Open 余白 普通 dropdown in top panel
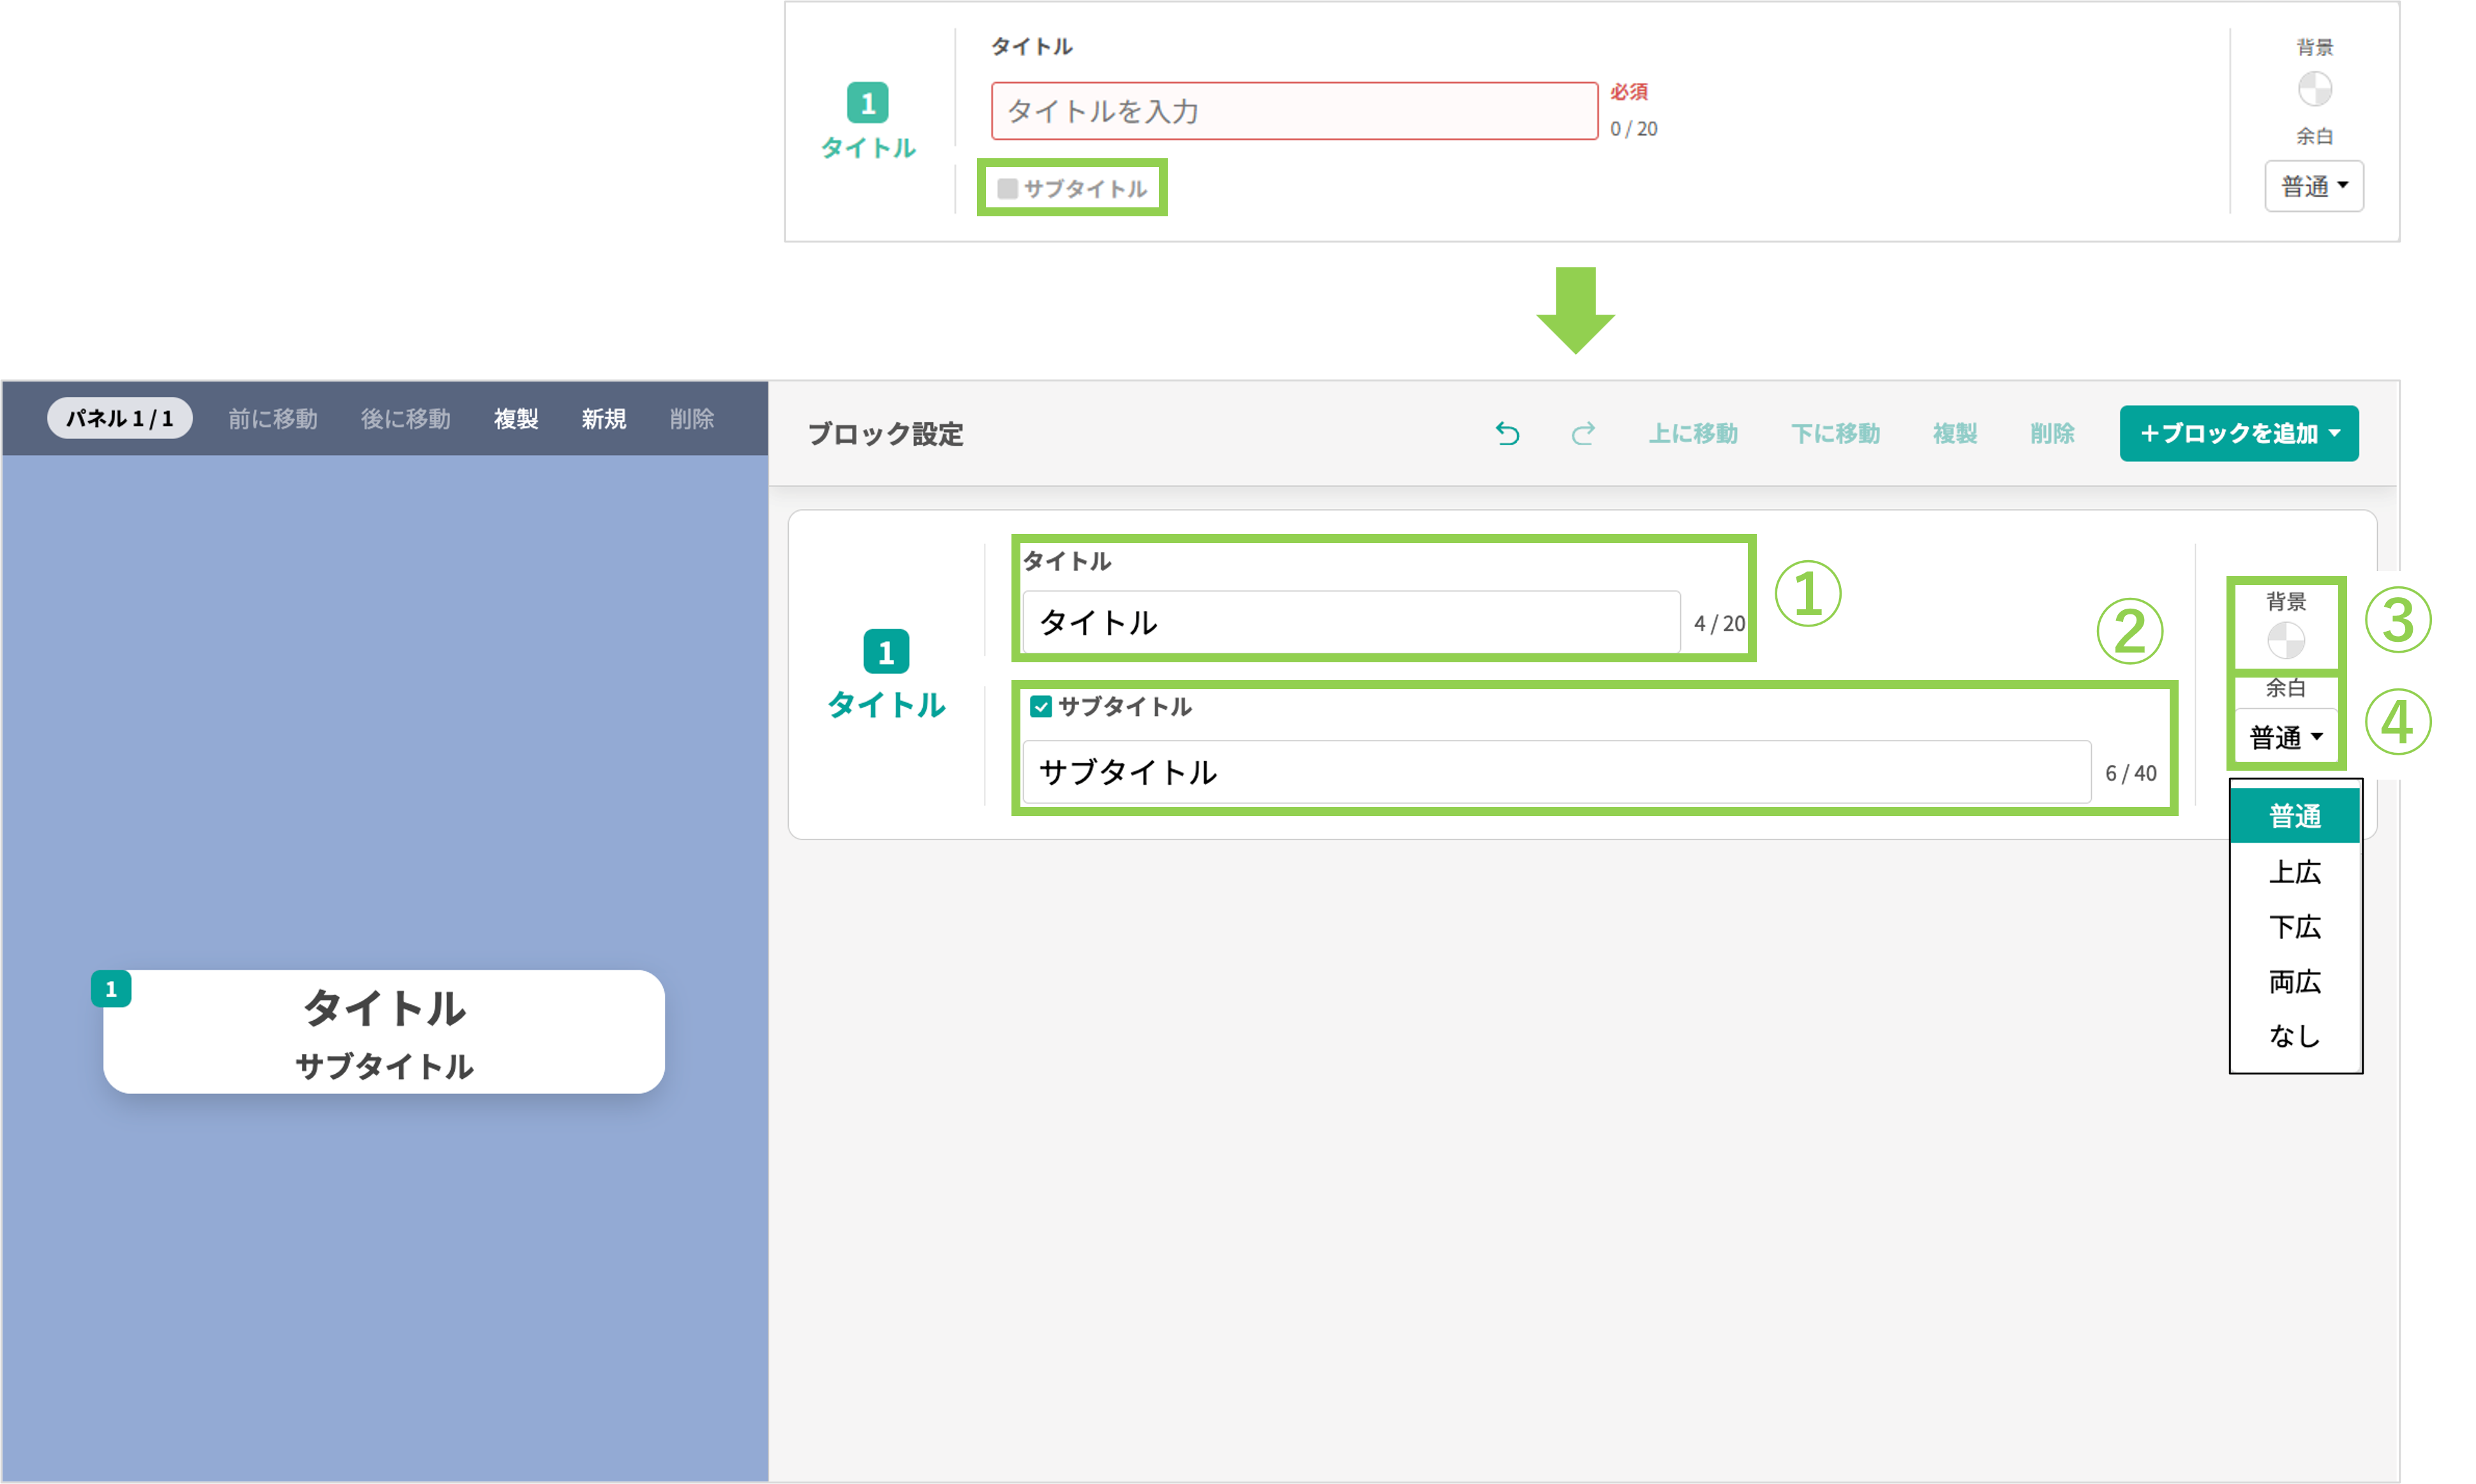 tap(2313, 186)
